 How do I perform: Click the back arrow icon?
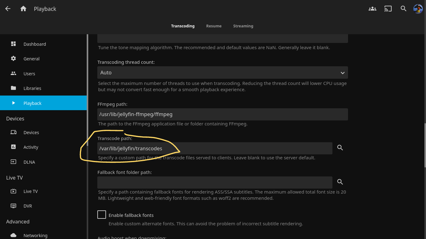coord(8,9)
